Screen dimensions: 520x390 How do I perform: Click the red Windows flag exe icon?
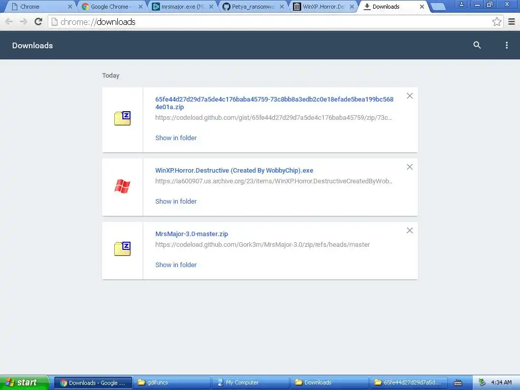(x=122, y=186)
